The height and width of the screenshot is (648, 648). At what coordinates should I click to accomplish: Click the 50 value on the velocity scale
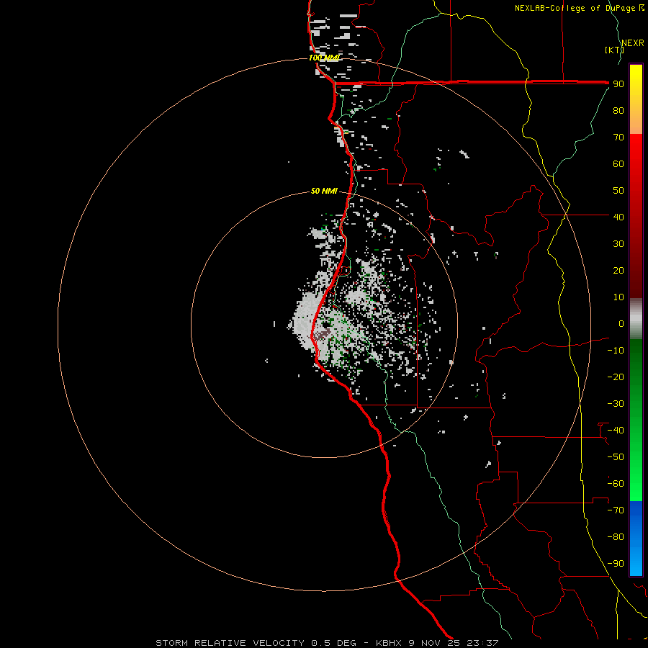click(618, 191)
